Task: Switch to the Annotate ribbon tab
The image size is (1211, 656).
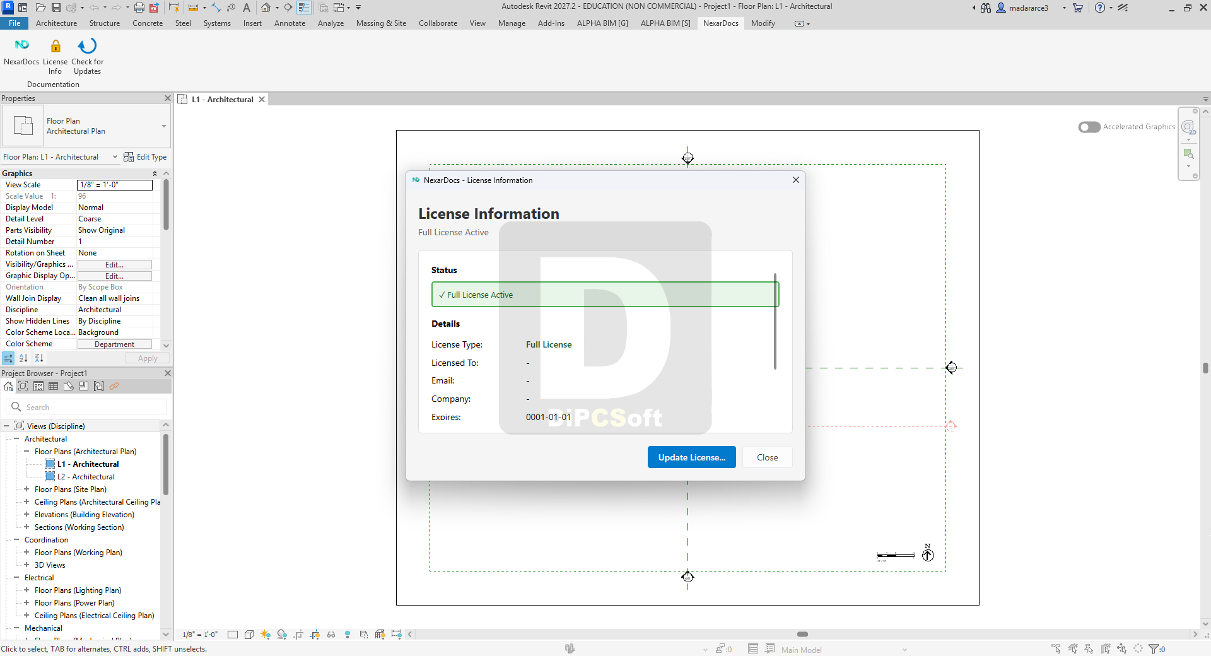Action: 290,23
